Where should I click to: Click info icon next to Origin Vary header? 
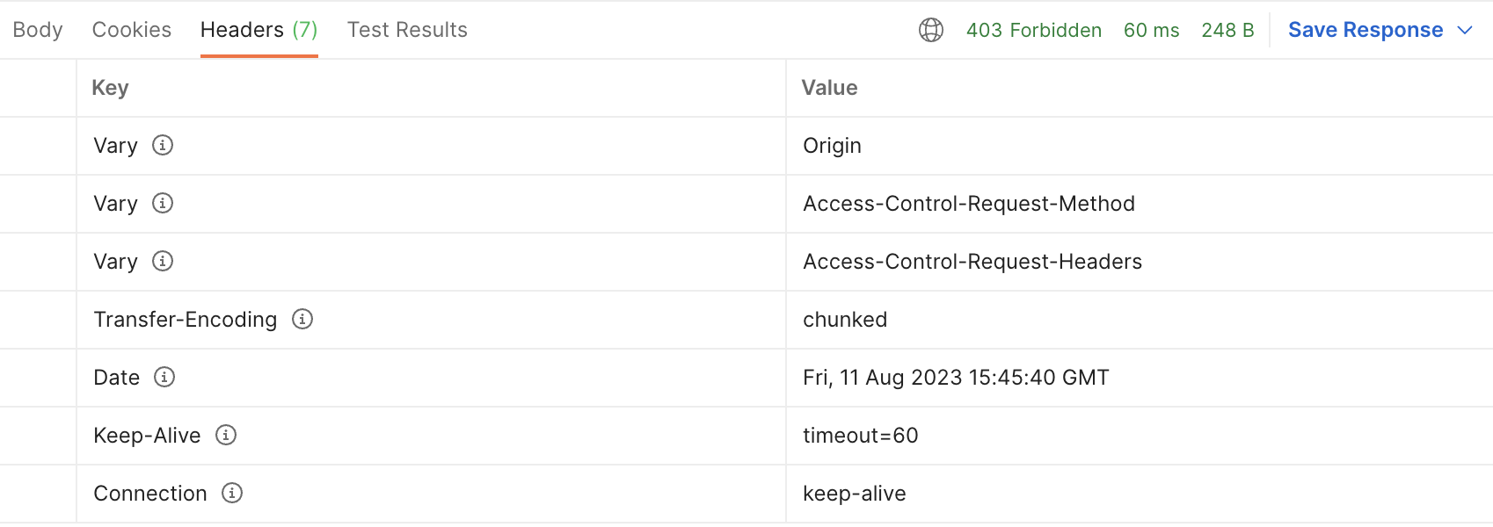point(163,145)
